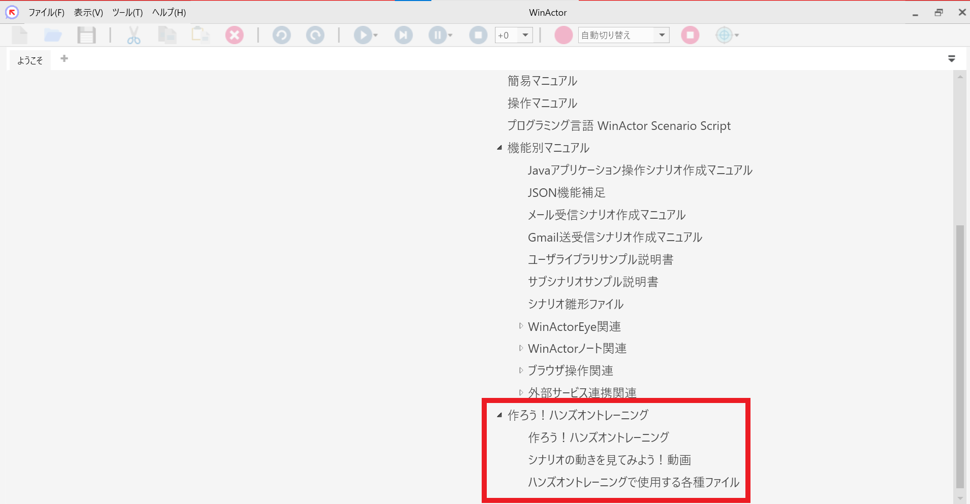Open シナリオの動きを見てみよう！動画
970x504 pixels.
(610, 460)
